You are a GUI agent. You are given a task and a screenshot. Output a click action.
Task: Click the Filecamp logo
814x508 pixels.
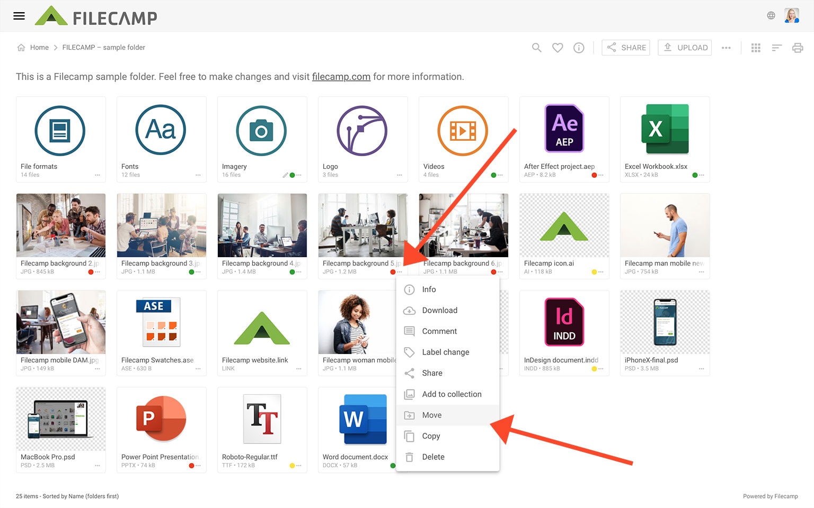click(x=96, y=16)
